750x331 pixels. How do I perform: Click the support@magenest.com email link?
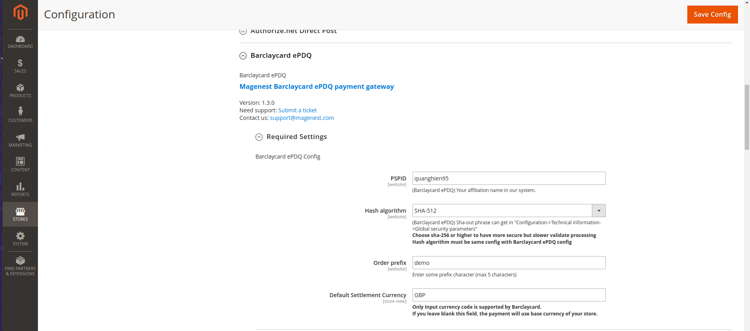click(x=302, y=118)
